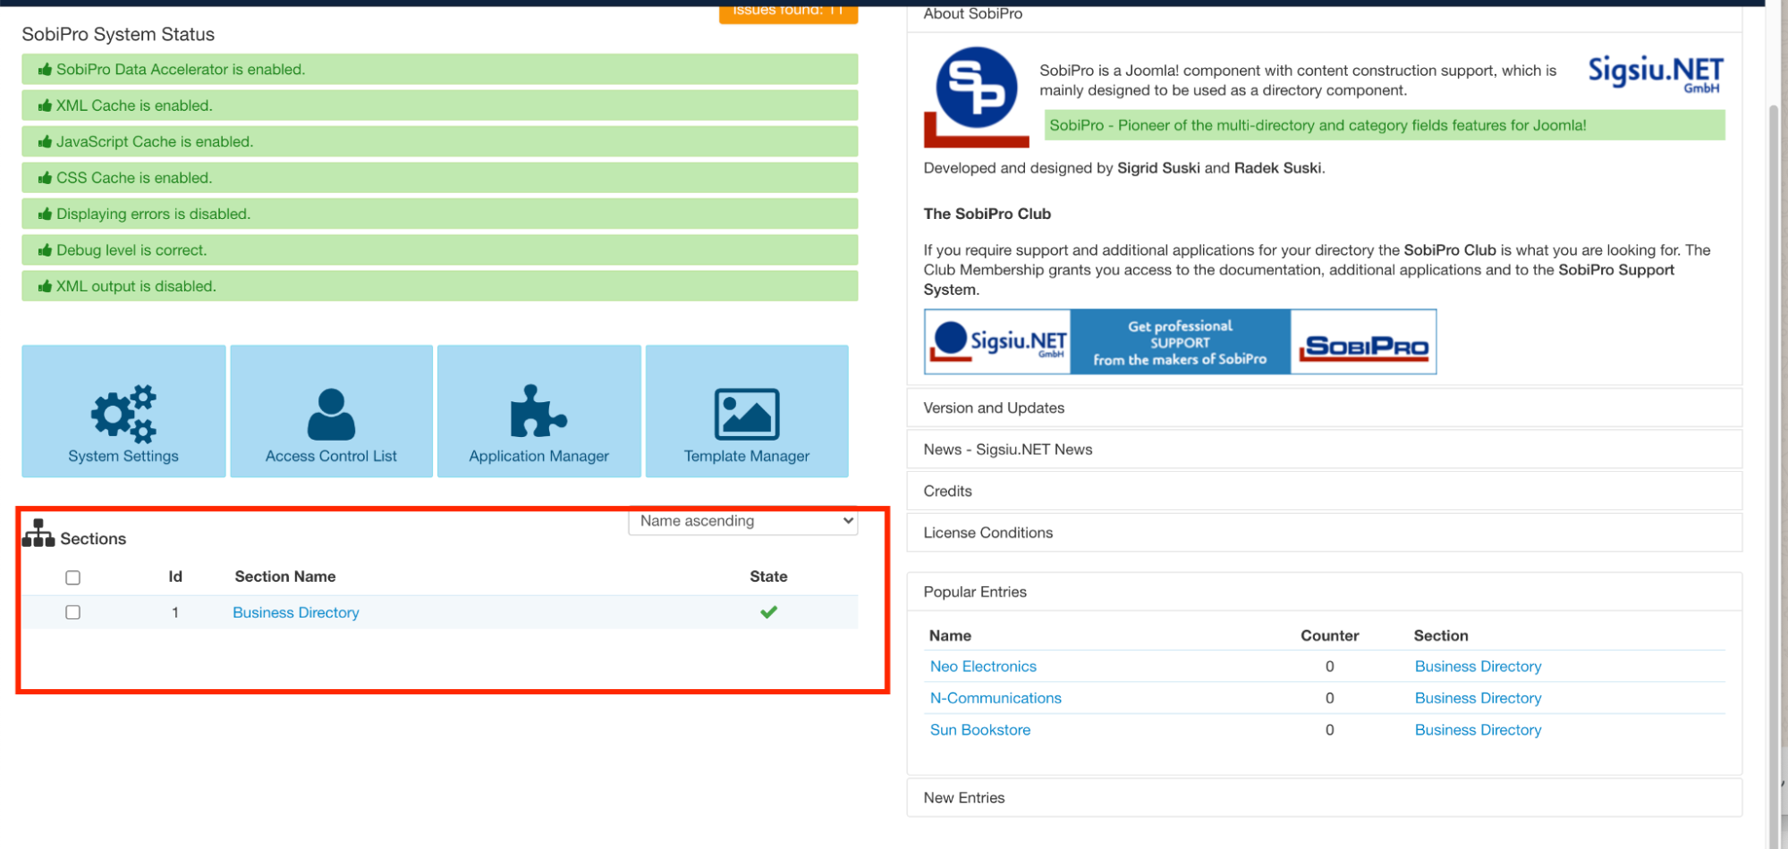Click thumbs-up icon beside Displaying errors
The height and width of the screenshot is (849, 1788).
point(45,214)
